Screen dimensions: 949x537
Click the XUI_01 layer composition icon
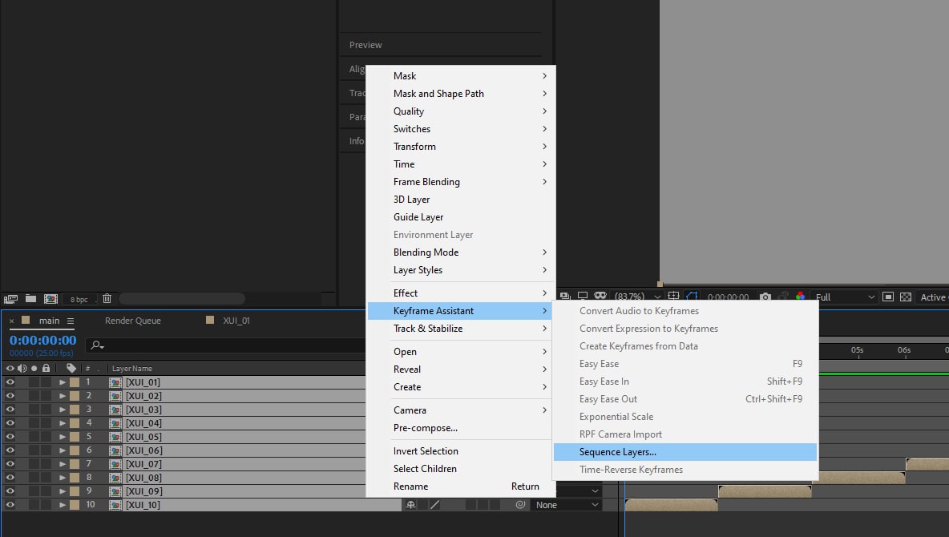[x=115, y=382]
